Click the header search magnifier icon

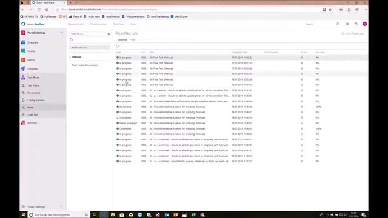338,24
